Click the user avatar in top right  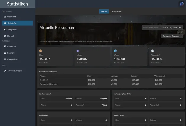click(x=181, y=4)
